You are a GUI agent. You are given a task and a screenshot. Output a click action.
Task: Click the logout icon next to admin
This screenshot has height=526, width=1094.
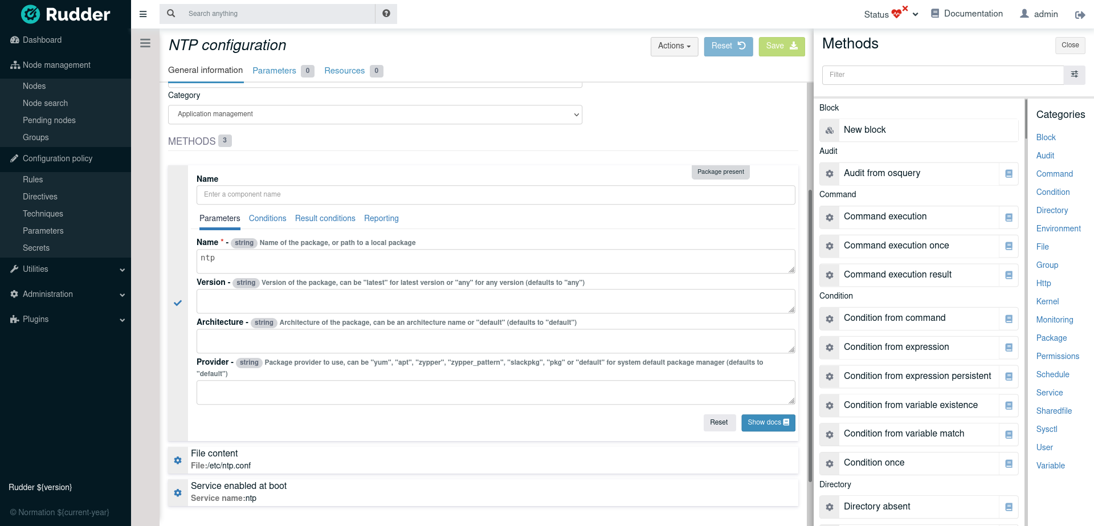point(1080,15)
